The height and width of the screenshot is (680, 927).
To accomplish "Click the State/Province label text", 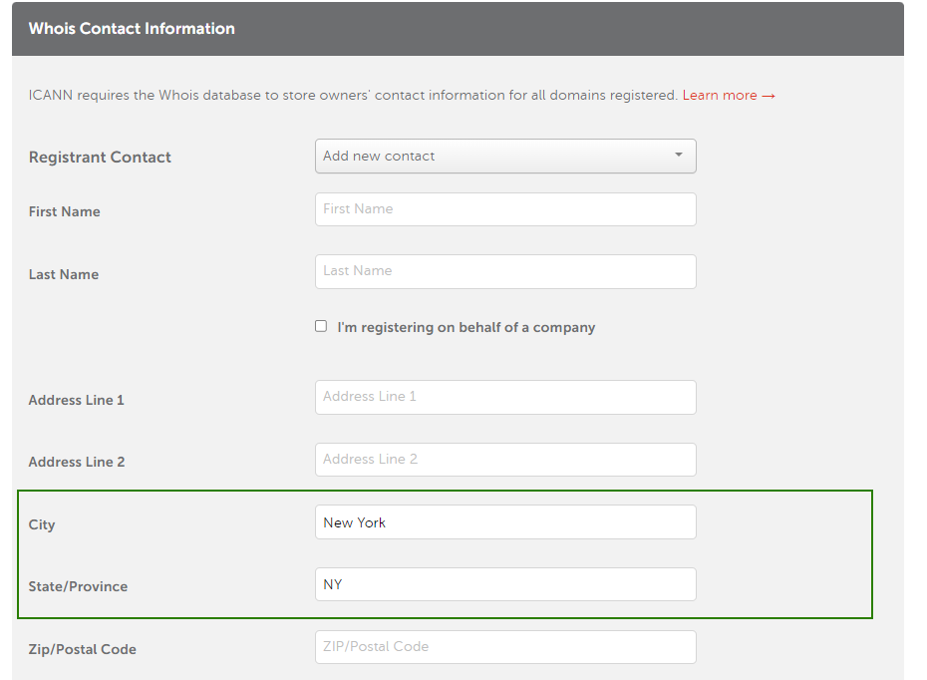I will [x=78, y=586].
